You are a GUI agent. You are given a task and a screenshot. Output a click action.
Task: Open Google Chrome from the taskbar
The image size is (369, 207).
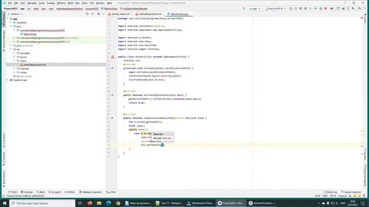pyautogui.click(x=118, y=203)
